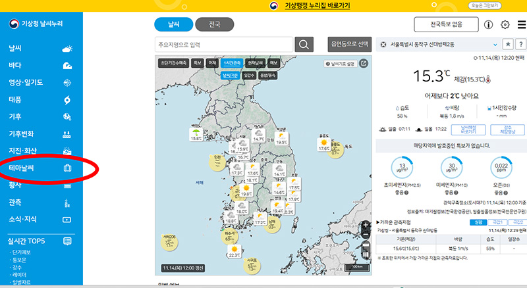Image resolution: width=527 pixels, height=288 pixels.
Task: Open the 태풍 sidebar menu
Action: click(x=15, y=100)
